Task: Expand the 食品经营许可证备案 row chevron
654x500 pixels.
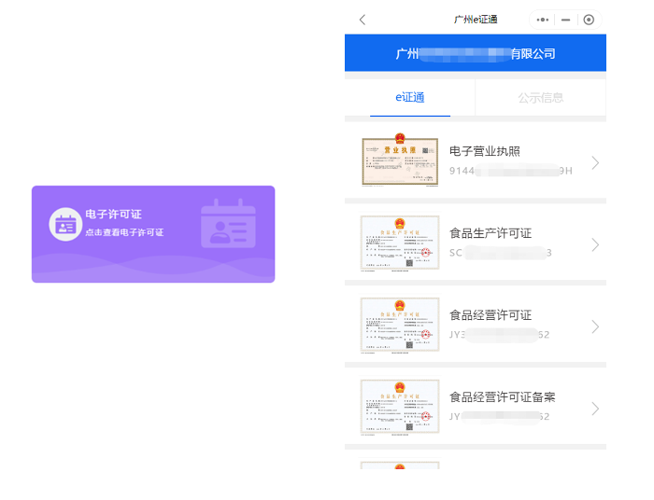Action: click(595, 409)
